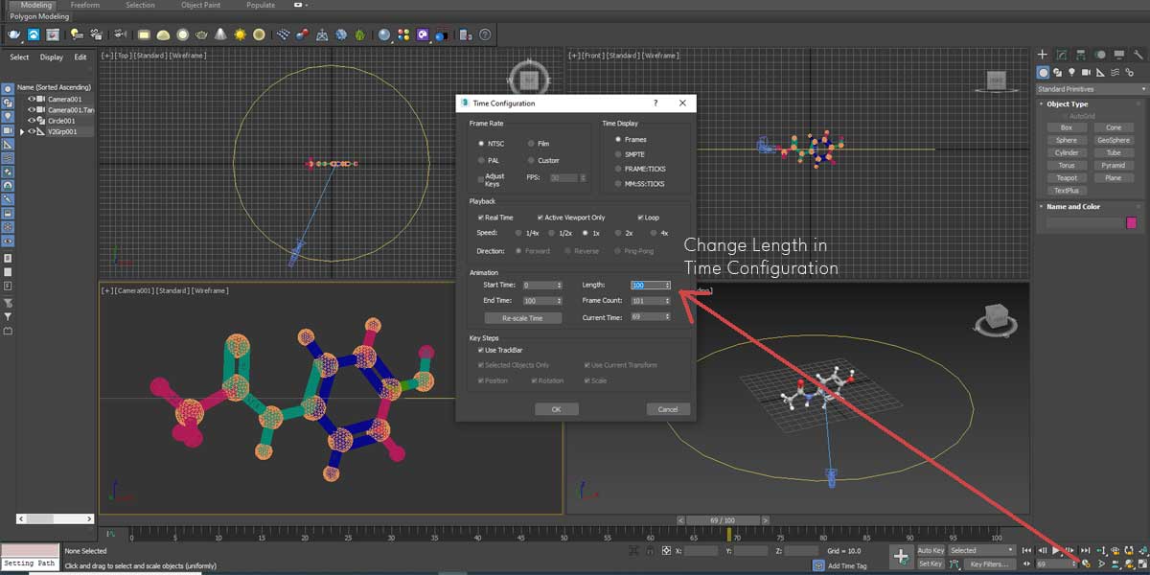Open the Systems creation icon in Create panel
The height and width of the screenshot is (575, 1150).
(1131, 72)
